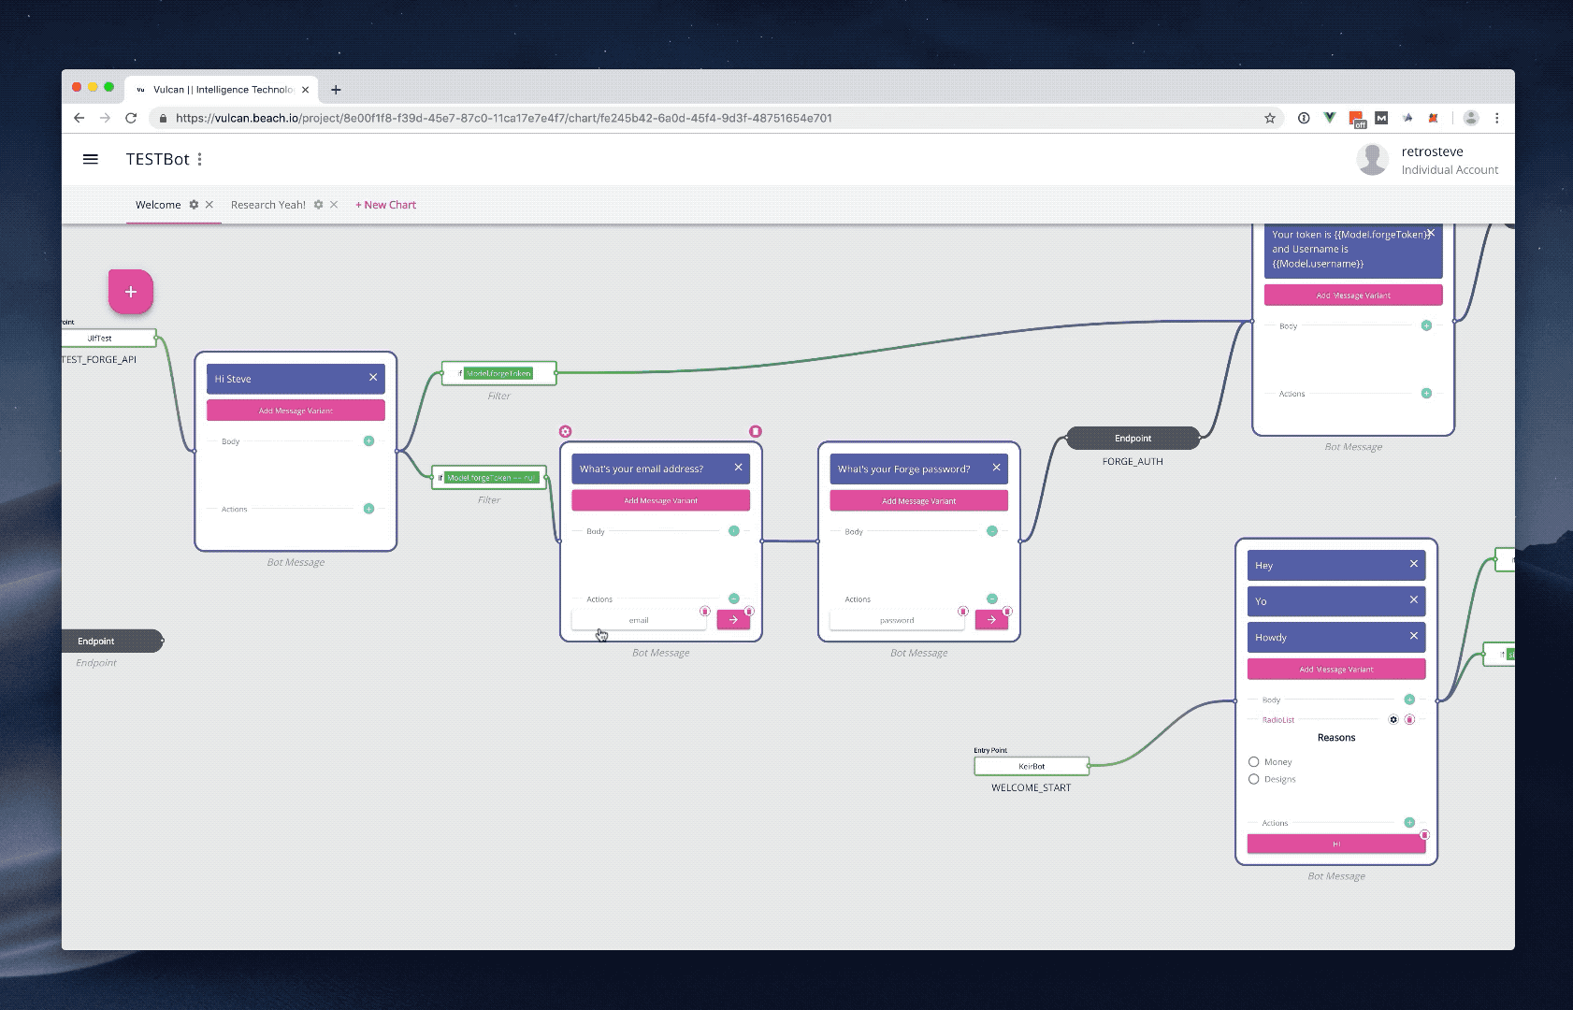Click the email input field
Screen dimensions: 1573x1010
[639, 620]
